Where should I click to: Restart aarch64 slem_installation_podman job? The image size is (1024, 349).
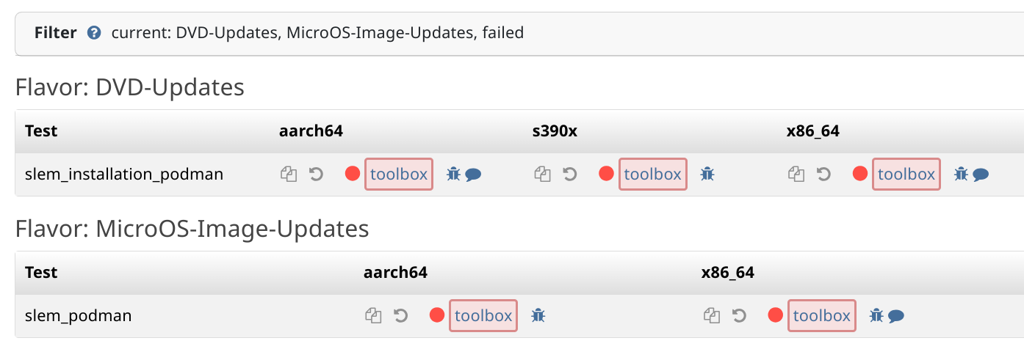pyautogui.click(x=316, y=174)
